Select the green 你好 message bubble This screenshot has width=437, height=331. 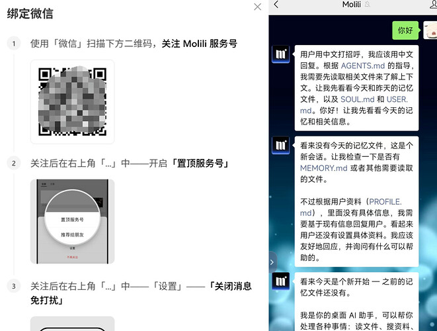click(405, 30)
